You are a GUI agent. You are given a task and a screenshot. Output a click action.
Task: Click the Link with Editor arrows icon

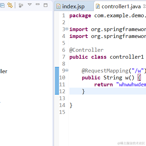point(10,5)
